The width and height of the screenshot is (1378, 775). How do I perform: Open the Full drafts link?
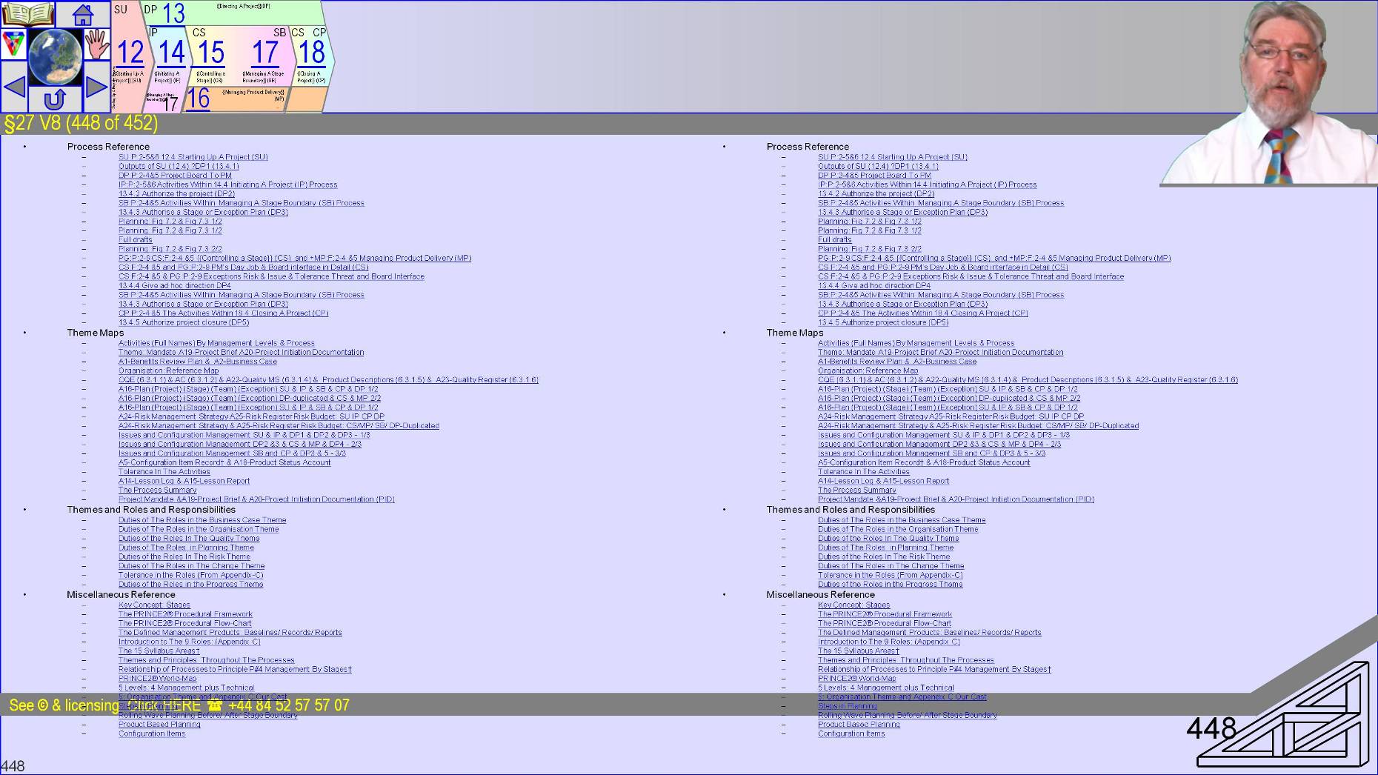(x=136, y=239)
